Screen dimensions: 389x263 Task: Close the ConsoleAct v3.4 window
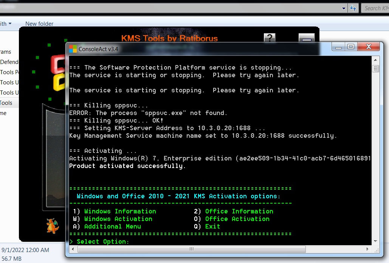(x=369, y=47)
